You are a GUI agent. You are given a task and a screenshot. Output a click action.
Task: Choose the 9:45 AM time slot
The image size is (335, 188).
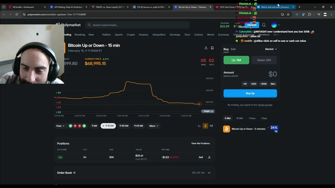(138, 126)
